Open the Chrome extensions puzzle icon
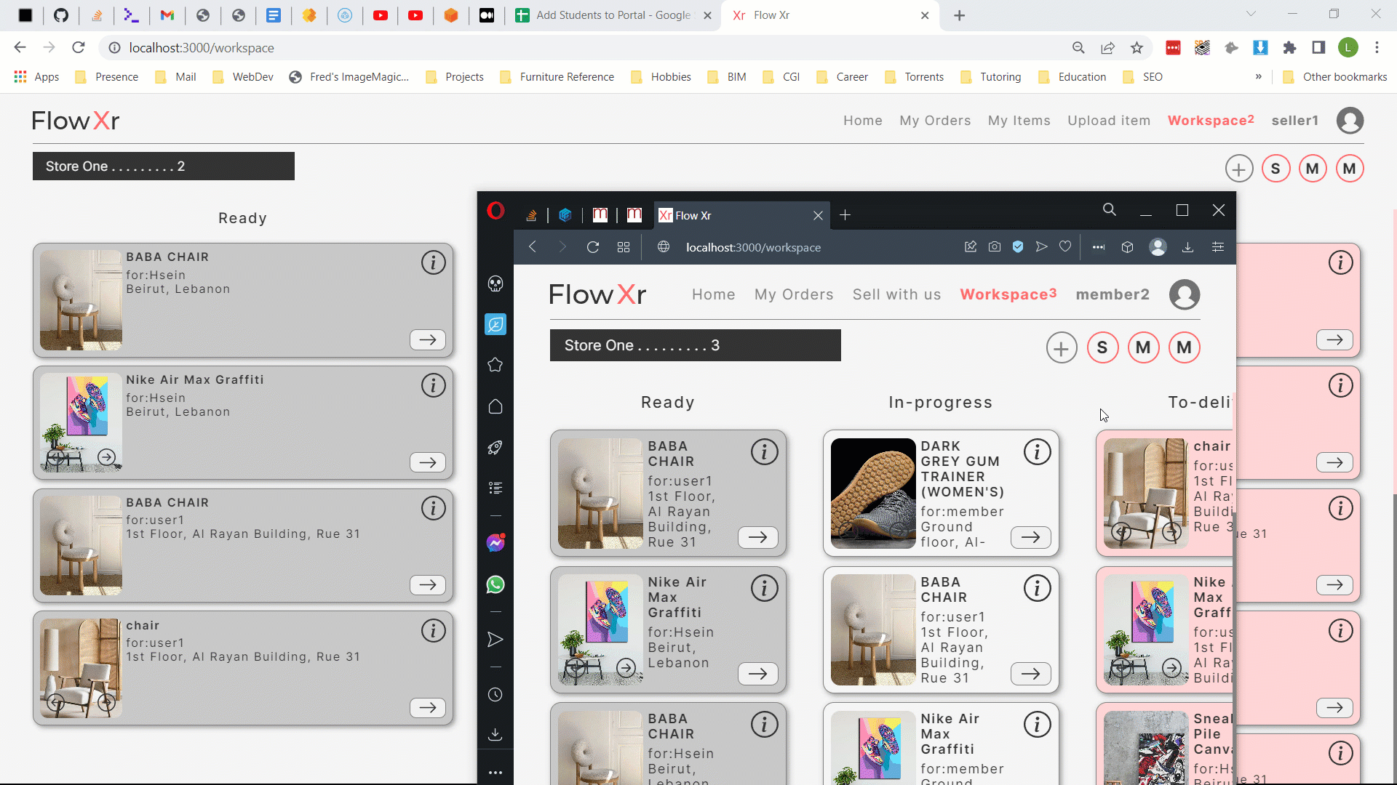1397x785 pixels. pos(1289,48)
